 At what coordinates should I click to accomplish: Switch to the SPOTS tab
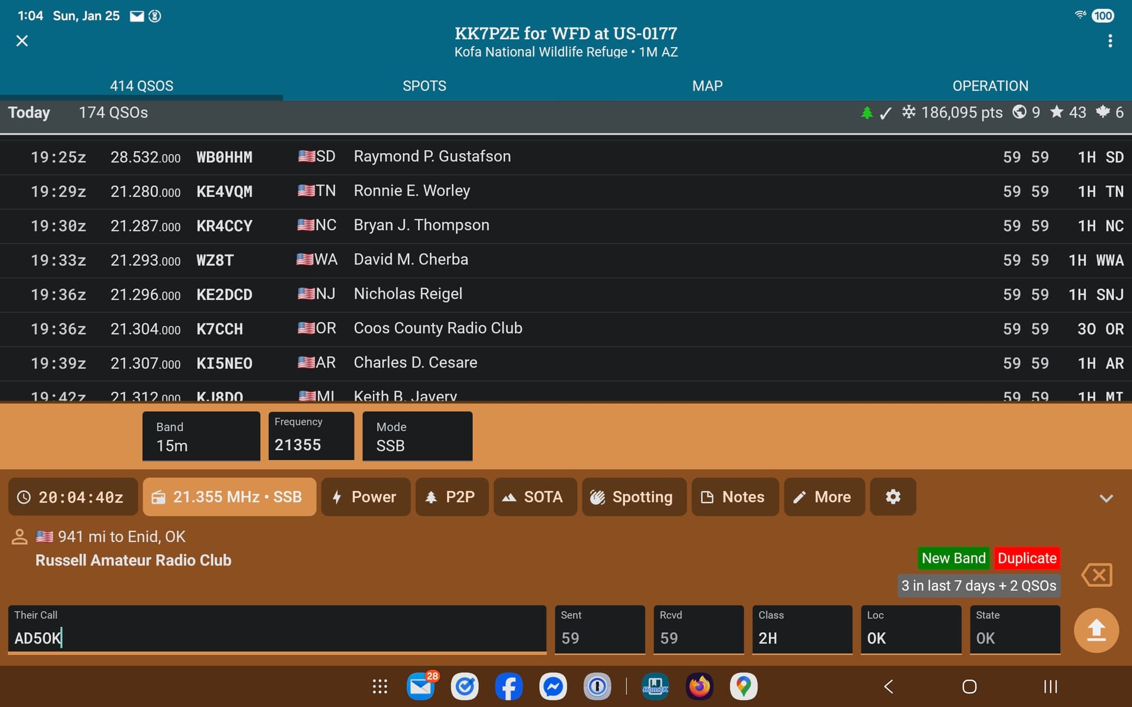click(424, 85)
